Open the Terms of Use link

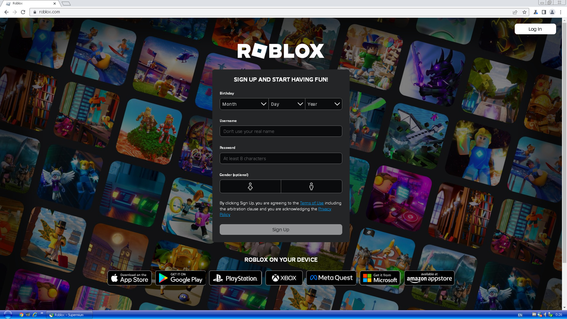[x=312, y=203]
